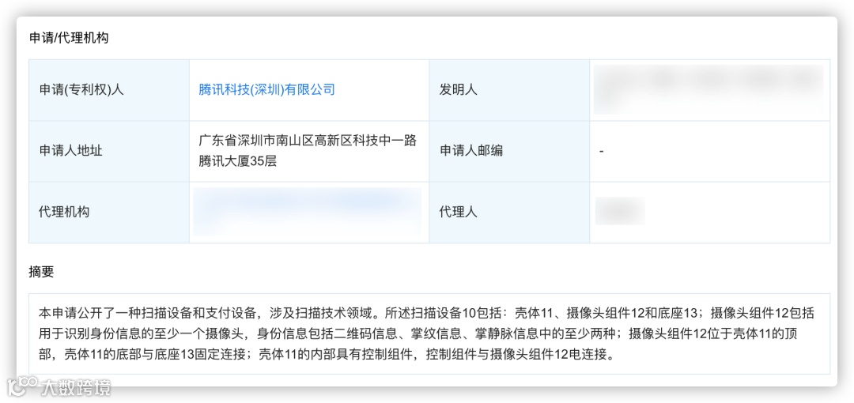Select the 申请(专利权)人 label cell
The height and width of the screenshot is (403, 854).
click(109, 90)
